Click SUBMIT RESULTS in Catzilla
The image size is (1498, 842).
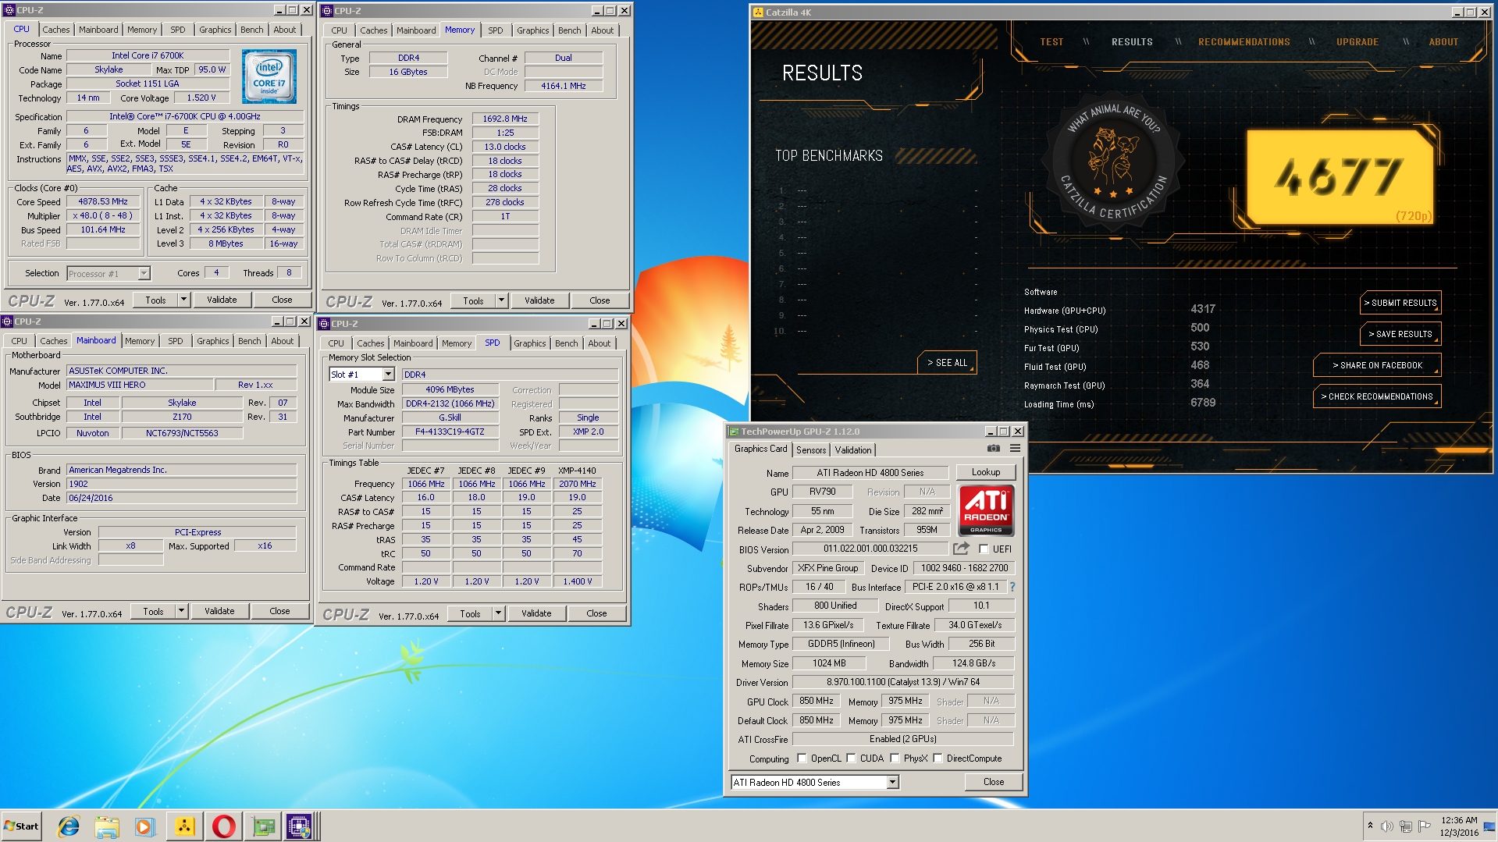click(x=1400, y=303)
